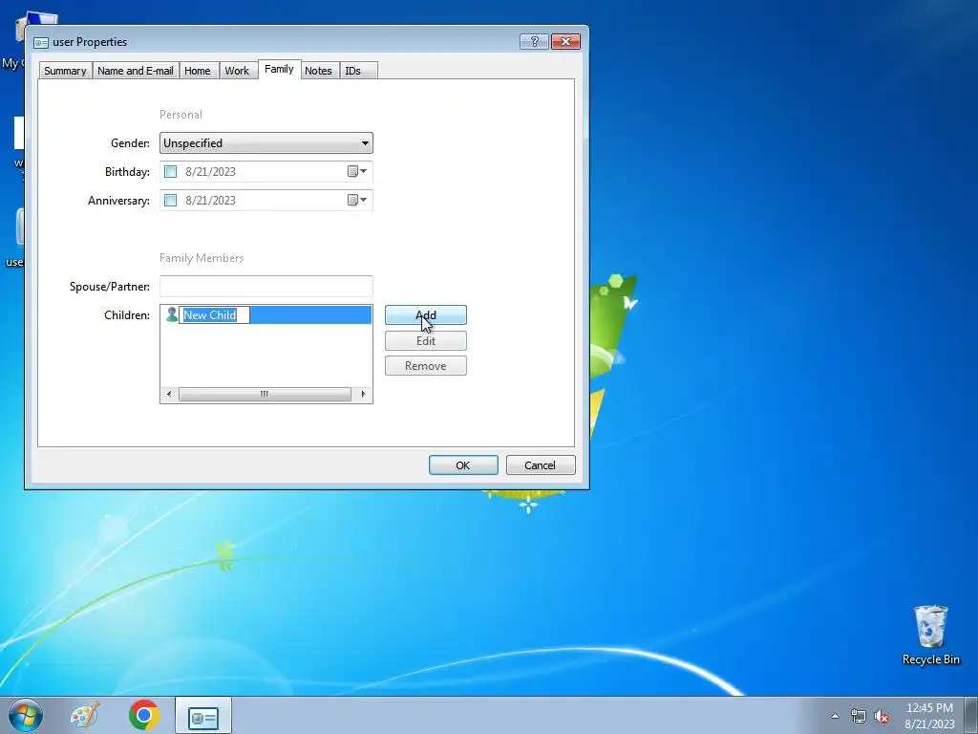This screenshot has height=734, width=978.
Task: Click the Birthday date 8/21/2023 text
Action: click(x=210, y=172)
